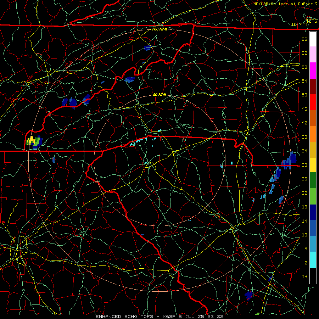Pick the light blue legend swatch
The image size is (319, 319).
[x=313, y=244]
